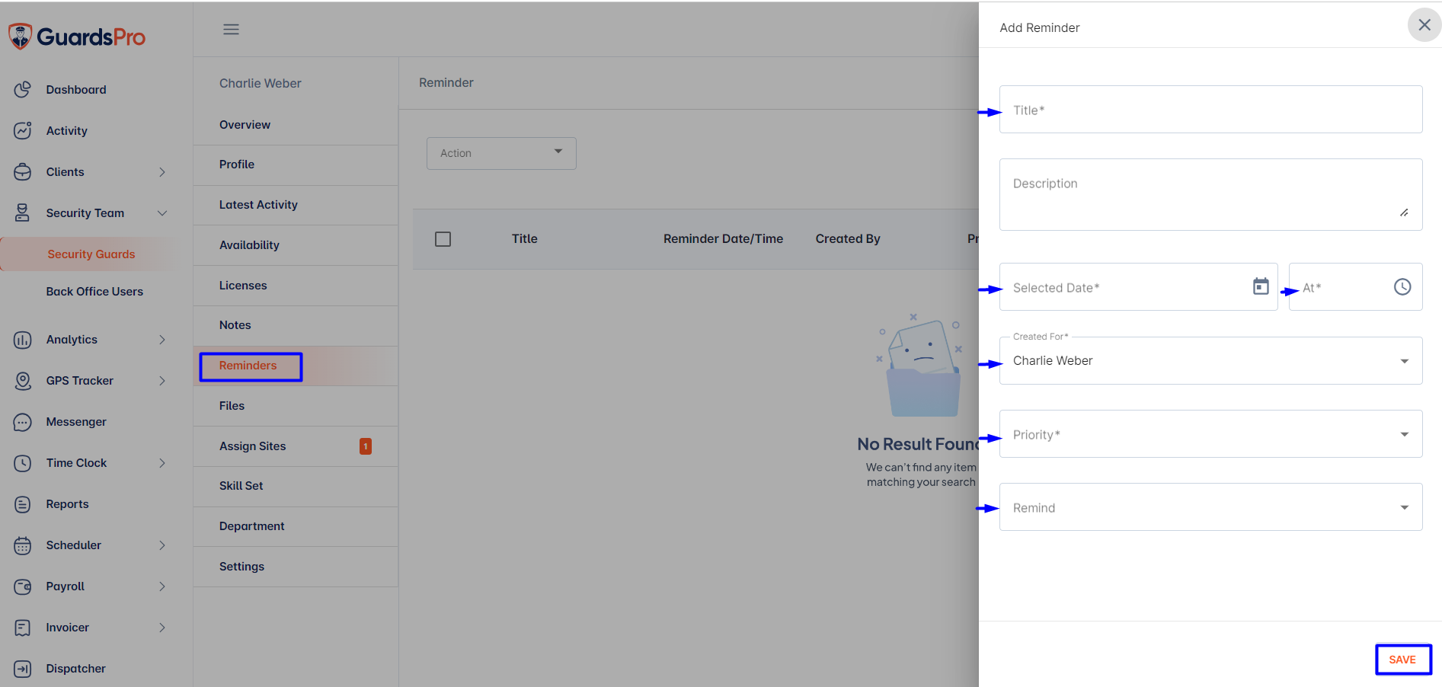
Task: Open the Messenger sidebar icon
Action: coord(23,421)
